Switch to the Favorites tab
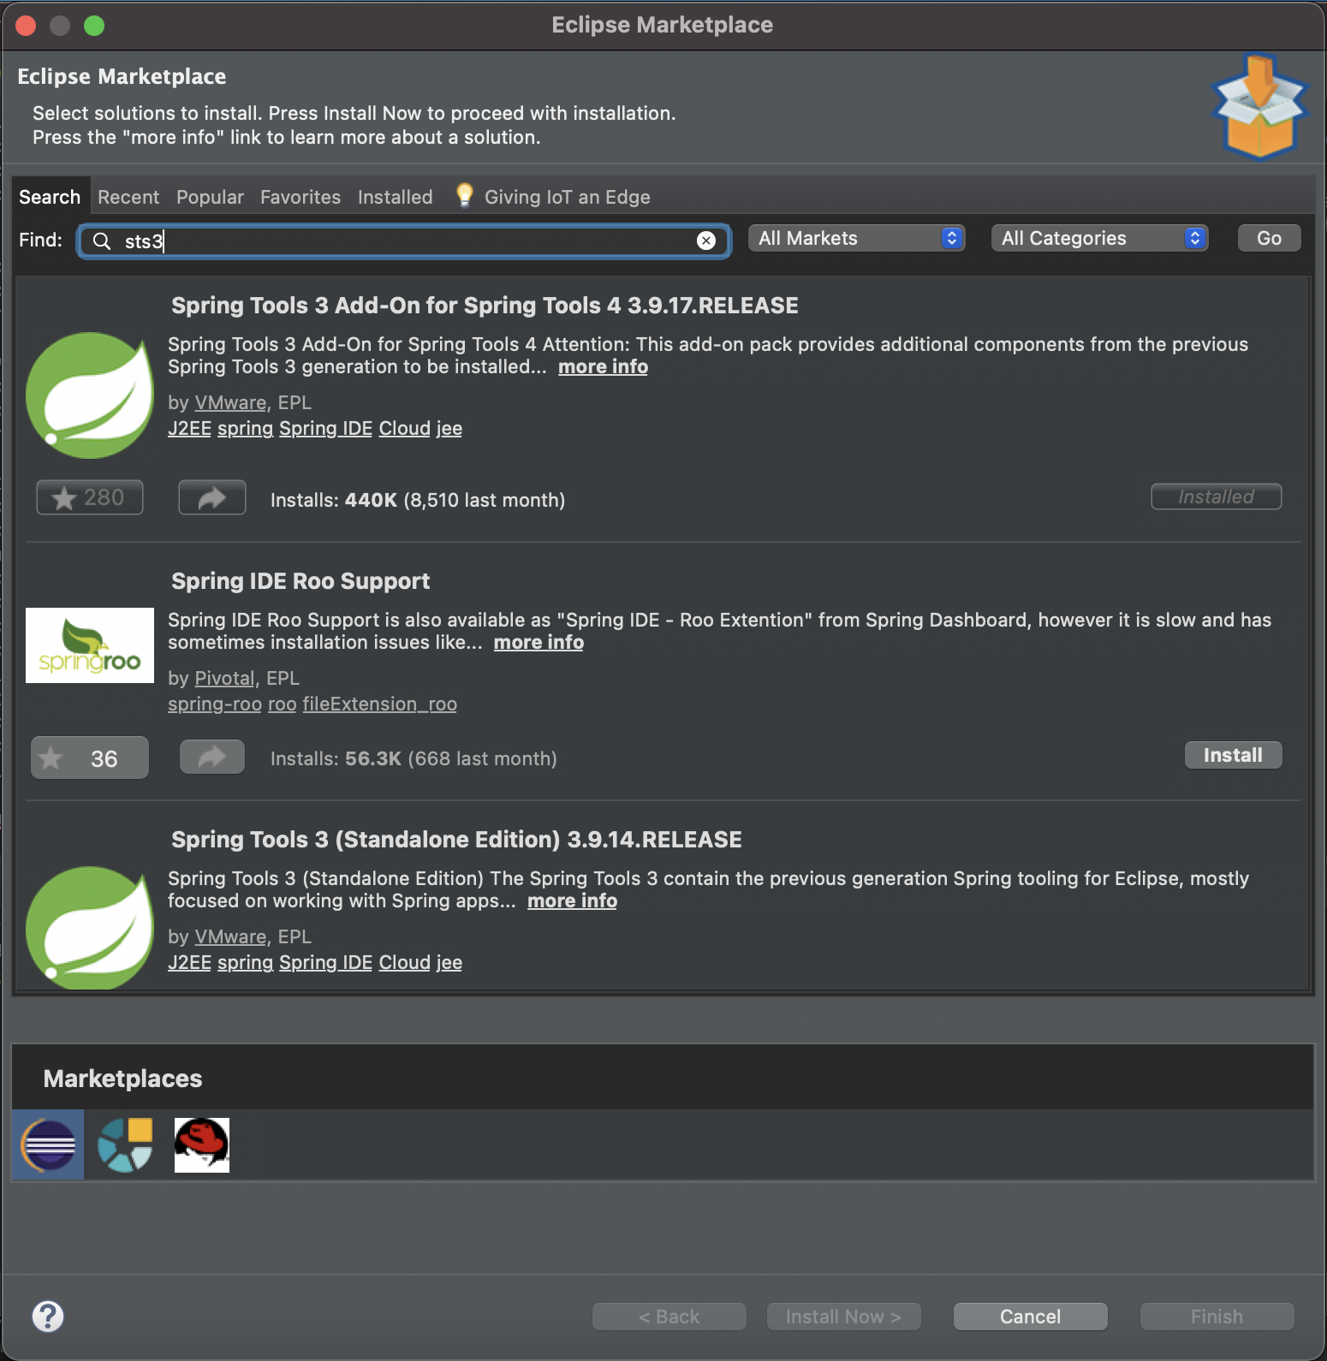The image size is (1327, 1361). pos(301,197)
